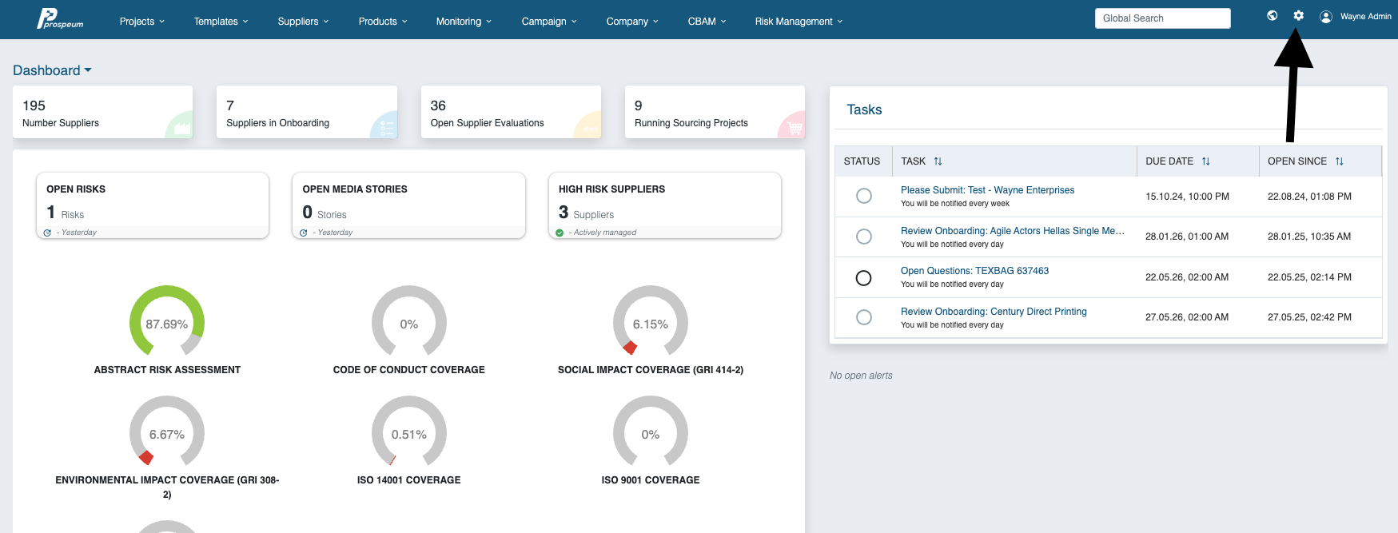Expand the Suppliers menu

pos(304,22)
